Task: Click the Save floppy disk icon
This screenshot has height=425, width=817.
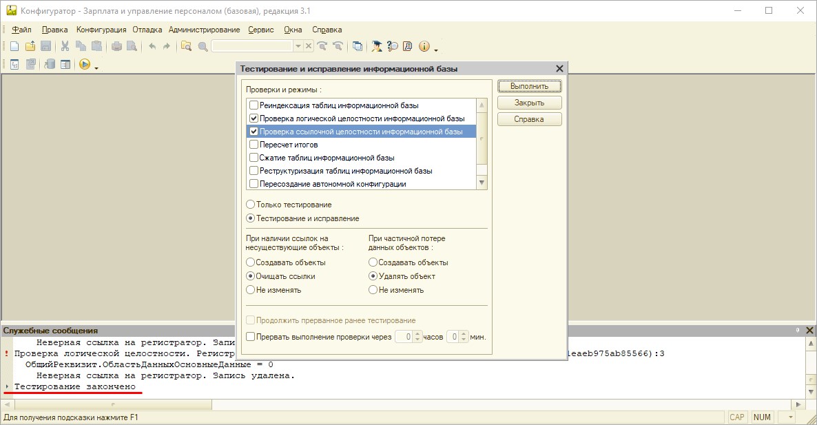Action: tap(46, 46)
